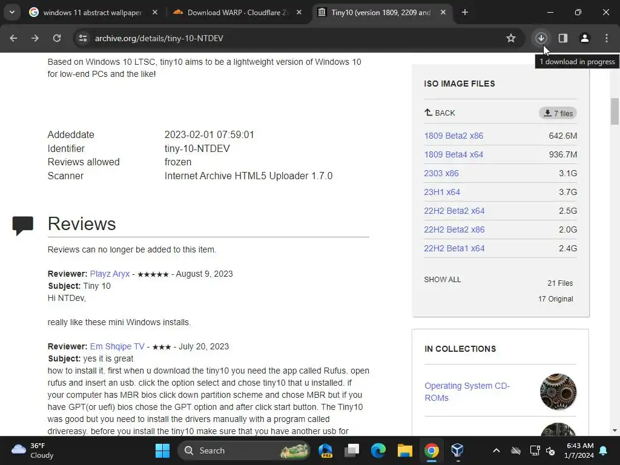Download 1809 Beta4 x64 ISO
The width and height of the screenshot is (620, 465).
click(x=453, y=154)
